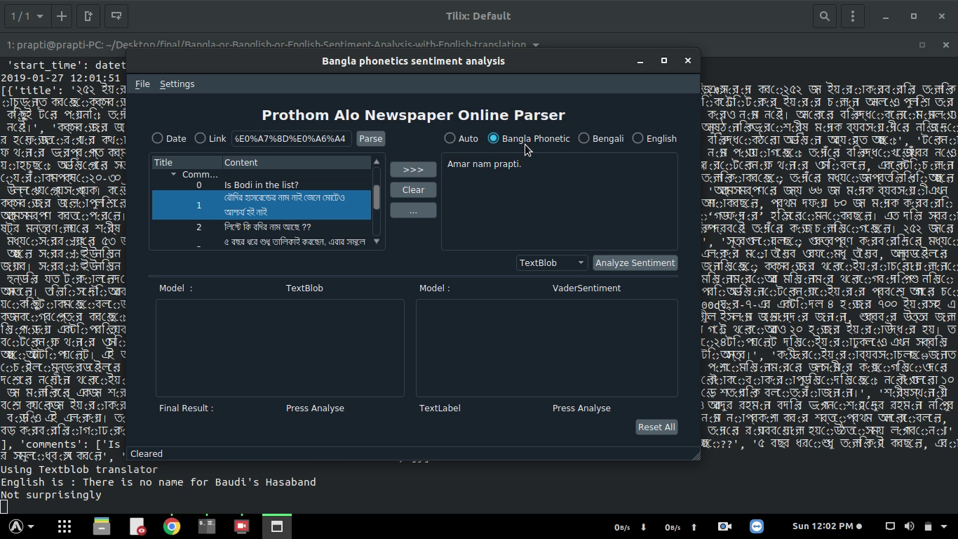The width and height of the screenshot is (958, 539).
Task: Close the sentiment analysis window
Action: [688, 61]
